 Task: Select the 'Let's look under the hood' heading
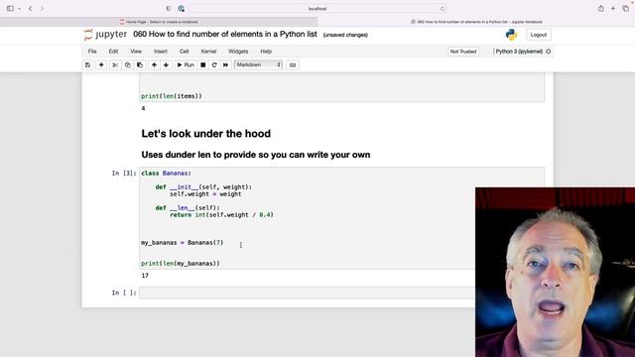(x=205, y=134)
